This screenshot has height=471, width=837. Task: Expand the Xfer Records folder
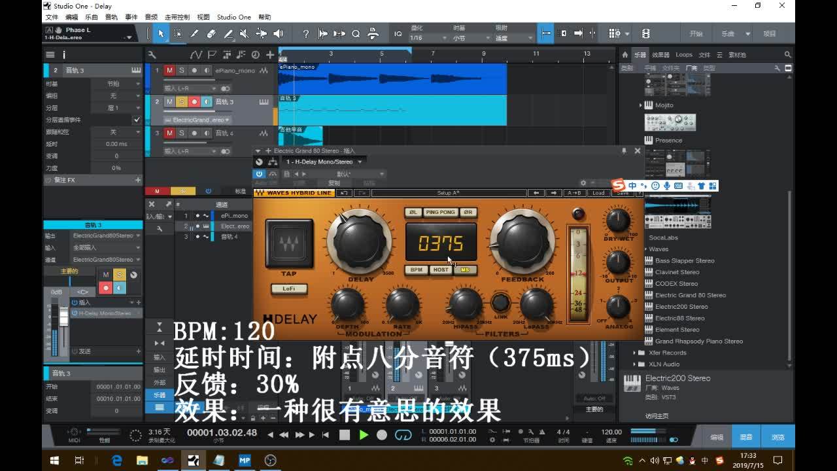pos(634,353)
